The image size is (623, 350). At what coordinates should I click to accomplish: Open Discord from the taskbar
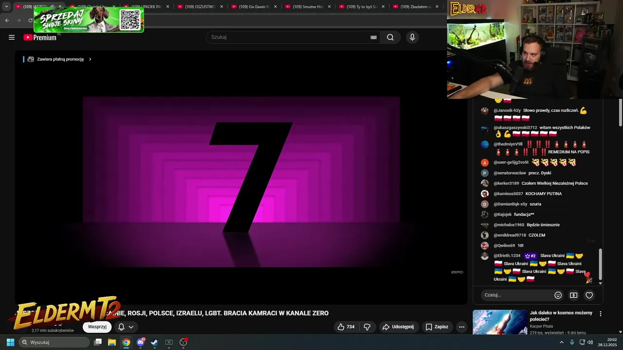(141, 342)
